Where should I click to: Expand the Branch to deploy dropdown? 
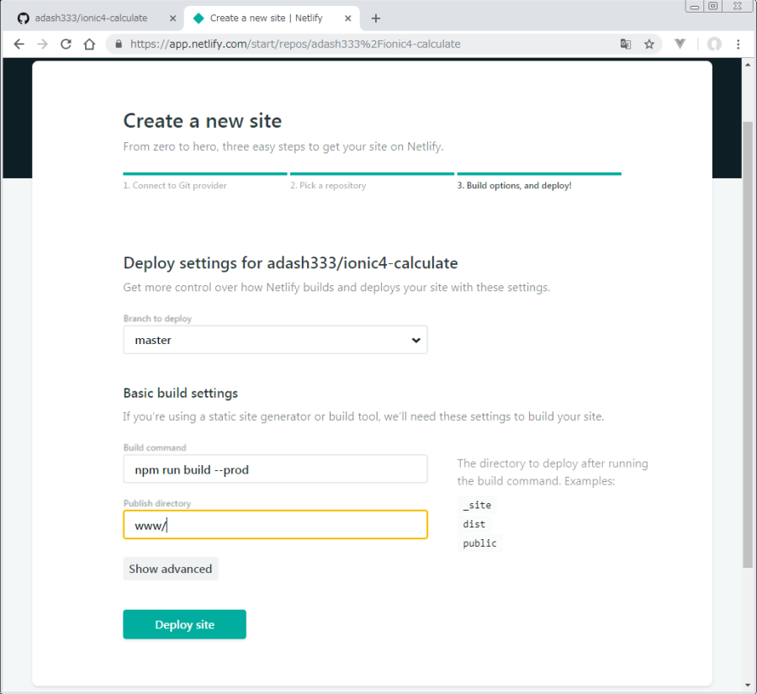[275, 340]
